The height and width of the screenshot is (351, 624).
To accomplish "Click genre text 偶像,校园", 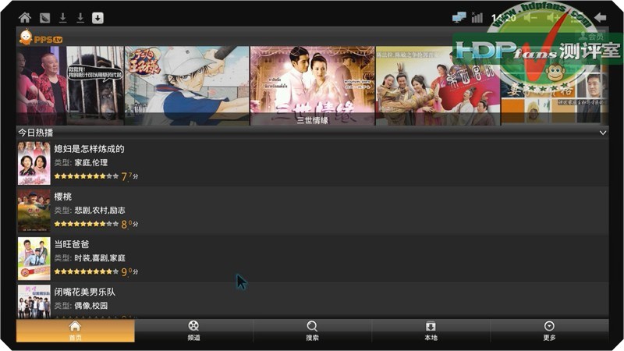I will click(91, 306).
